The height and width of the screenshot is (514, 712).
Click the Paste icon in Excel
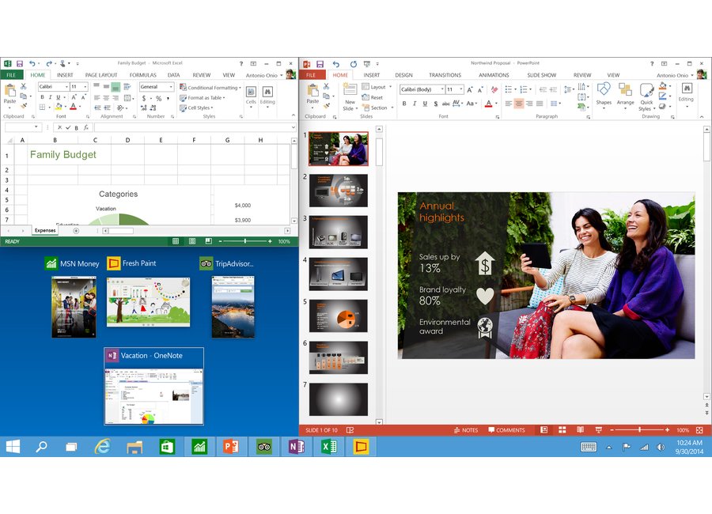(x=9, y=93)
